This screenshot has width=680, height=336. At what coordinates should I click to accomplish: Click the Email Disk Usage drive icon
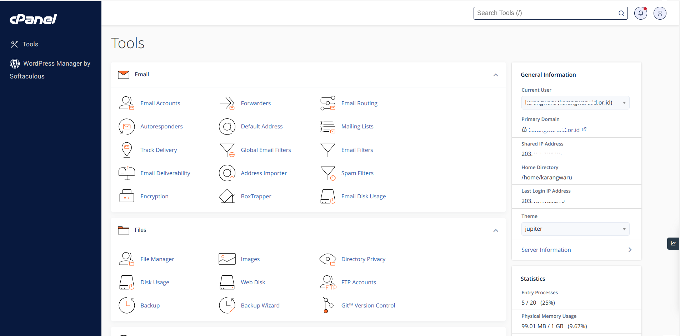coord(328,196)
